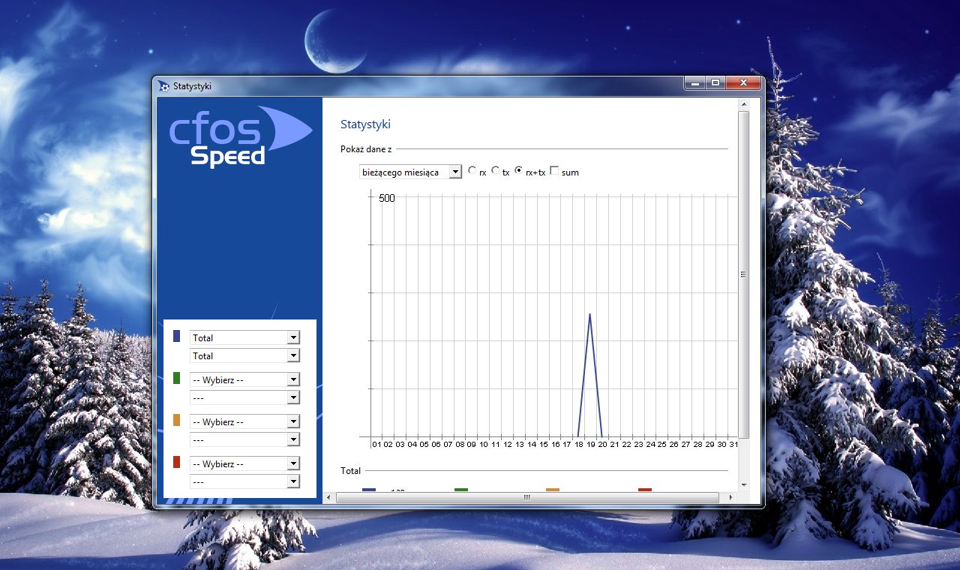Click the right arrow of the horizontal scrollbar
The image size is (960, 570).
[x=731, y=496]
